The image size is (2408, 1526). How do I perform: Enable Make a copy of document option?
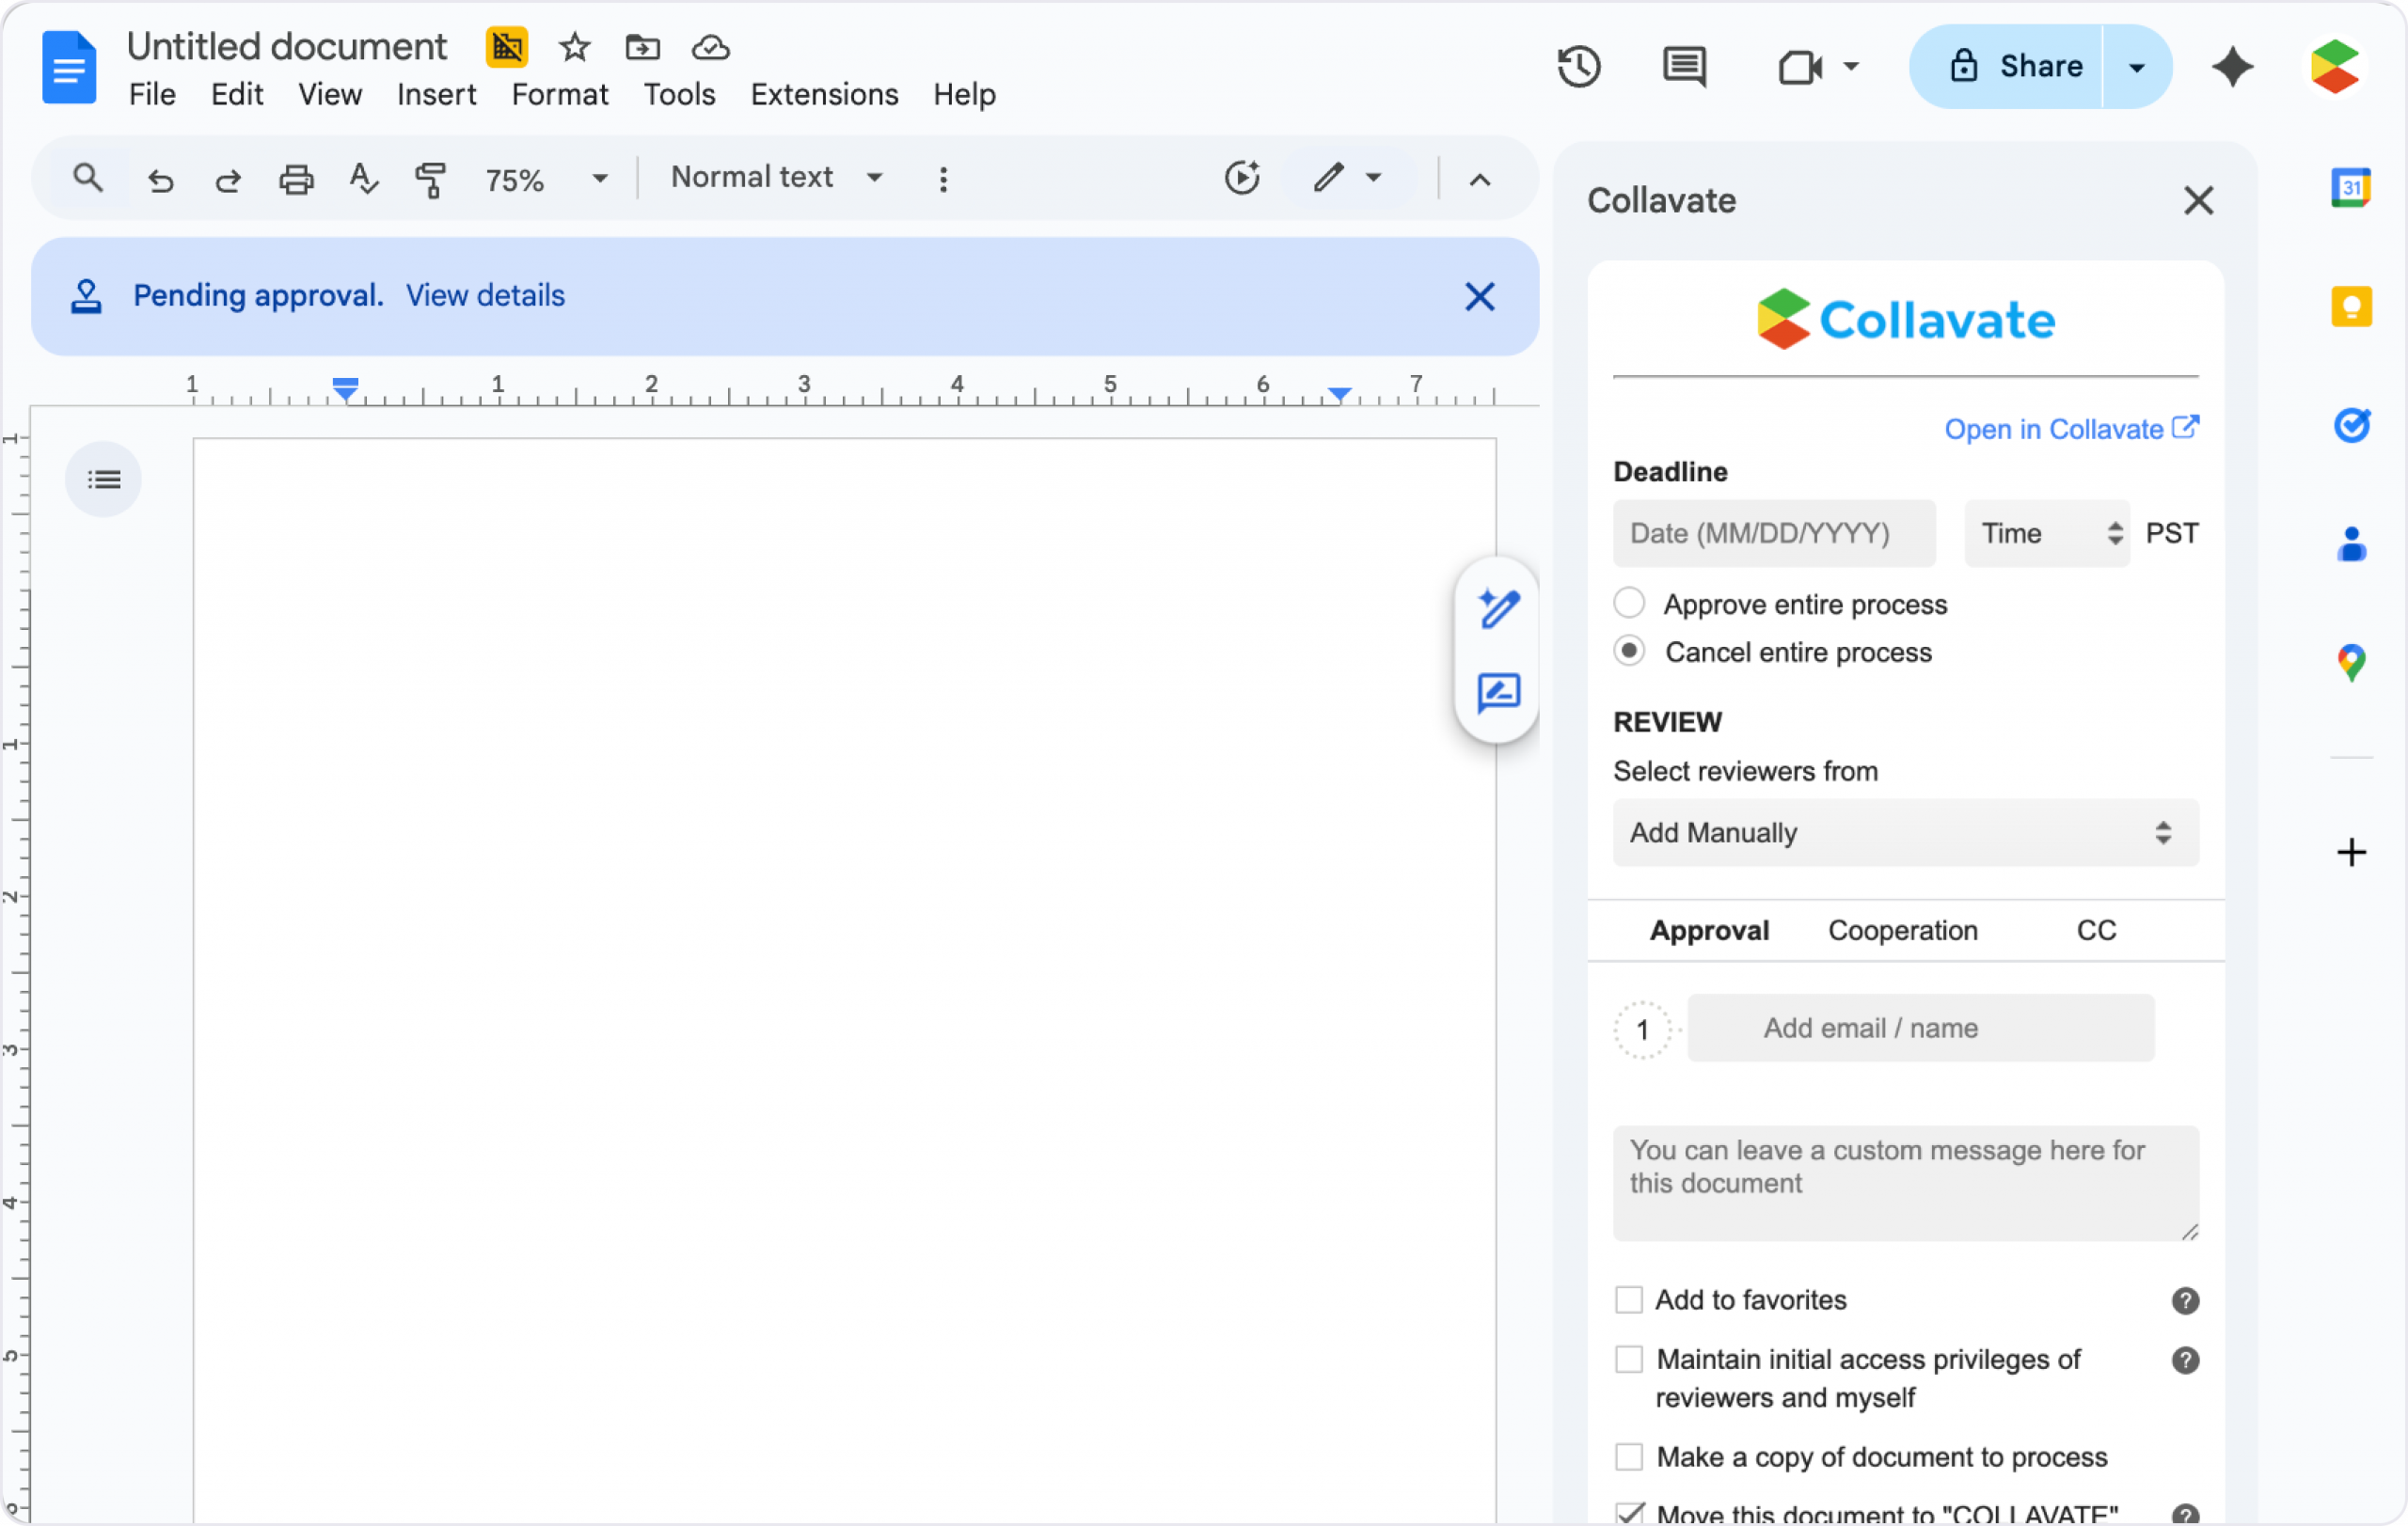coord(1629,1457)
